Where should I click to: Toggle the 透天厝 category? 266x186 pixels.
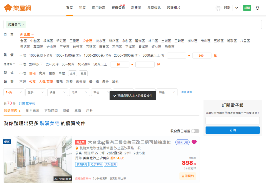81,82
